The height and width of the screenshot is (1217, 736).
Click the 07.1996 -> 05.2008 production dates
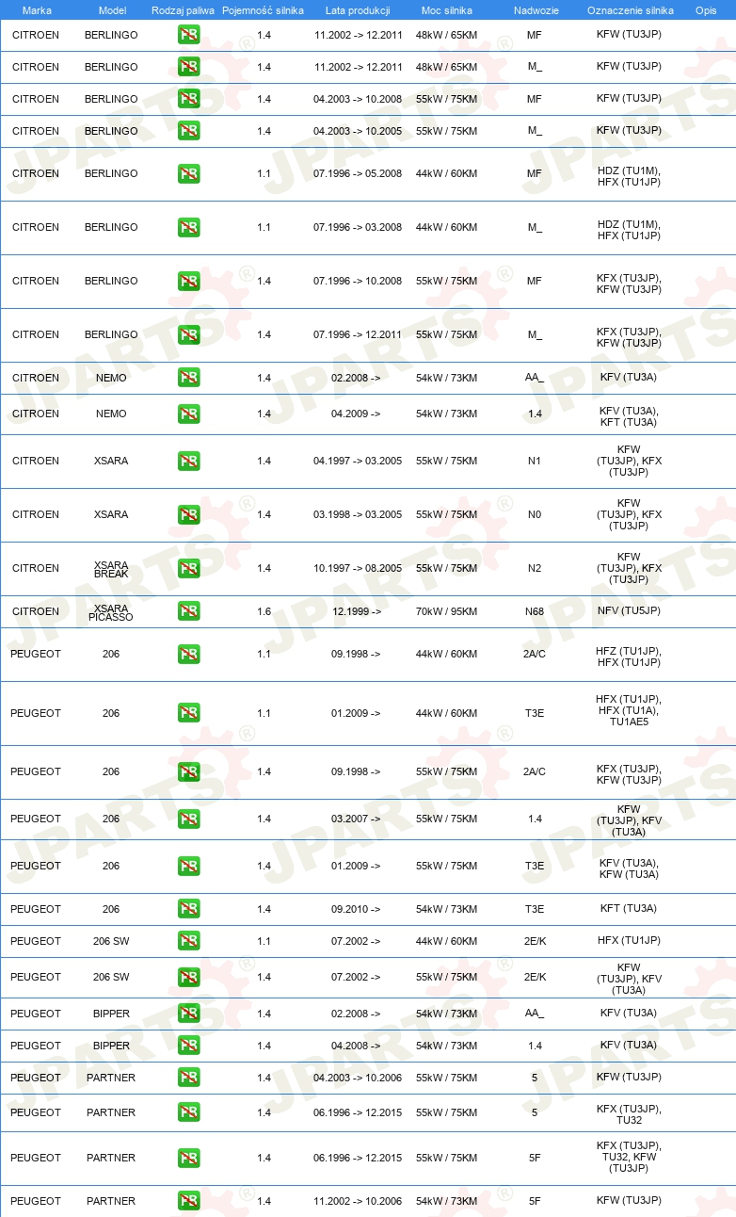click(358, 173)
